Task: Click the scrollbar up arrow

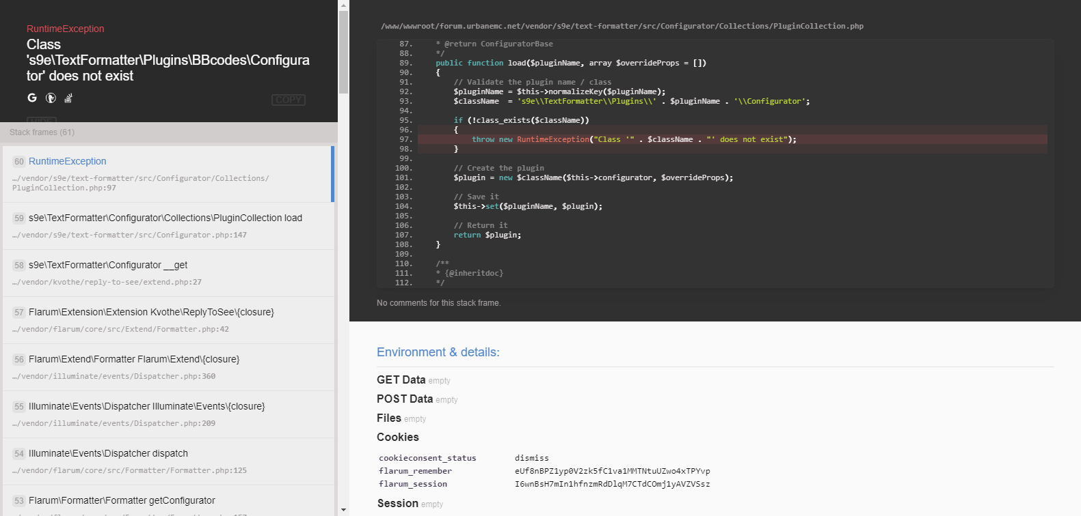Action: (343, 5)
